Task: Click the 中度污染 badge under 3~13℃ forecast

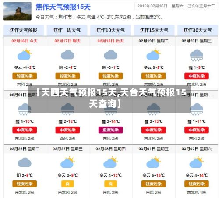Action: 154,130
